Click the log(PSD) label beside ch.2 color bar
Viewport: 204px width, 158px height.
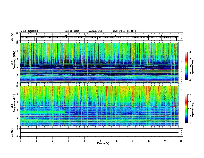[x=193, y=110]
